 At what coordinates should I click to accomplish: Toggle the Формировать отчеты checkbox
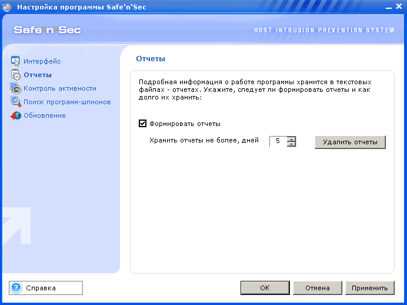(142, 124)
